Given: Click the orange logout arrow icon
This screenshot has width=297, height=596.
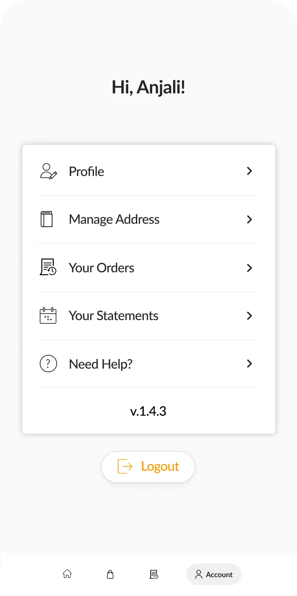Looking at the screenshot, I should click(x=125, y=466).
